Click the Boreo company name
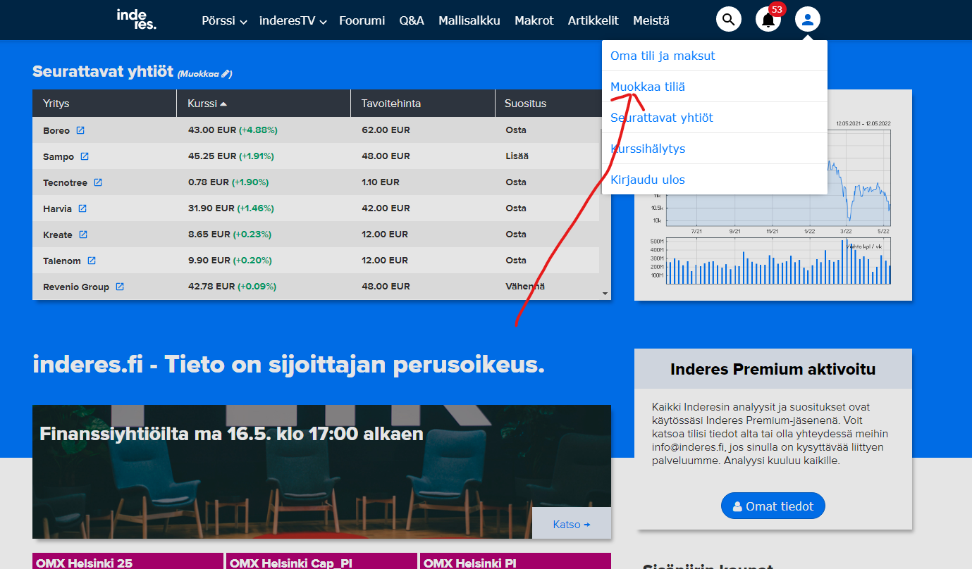This screenshot has height=569, width=972. [56, 130]
